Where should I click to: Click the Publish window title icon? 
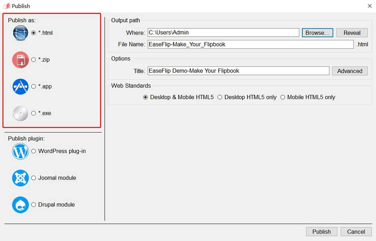[6, 6]
